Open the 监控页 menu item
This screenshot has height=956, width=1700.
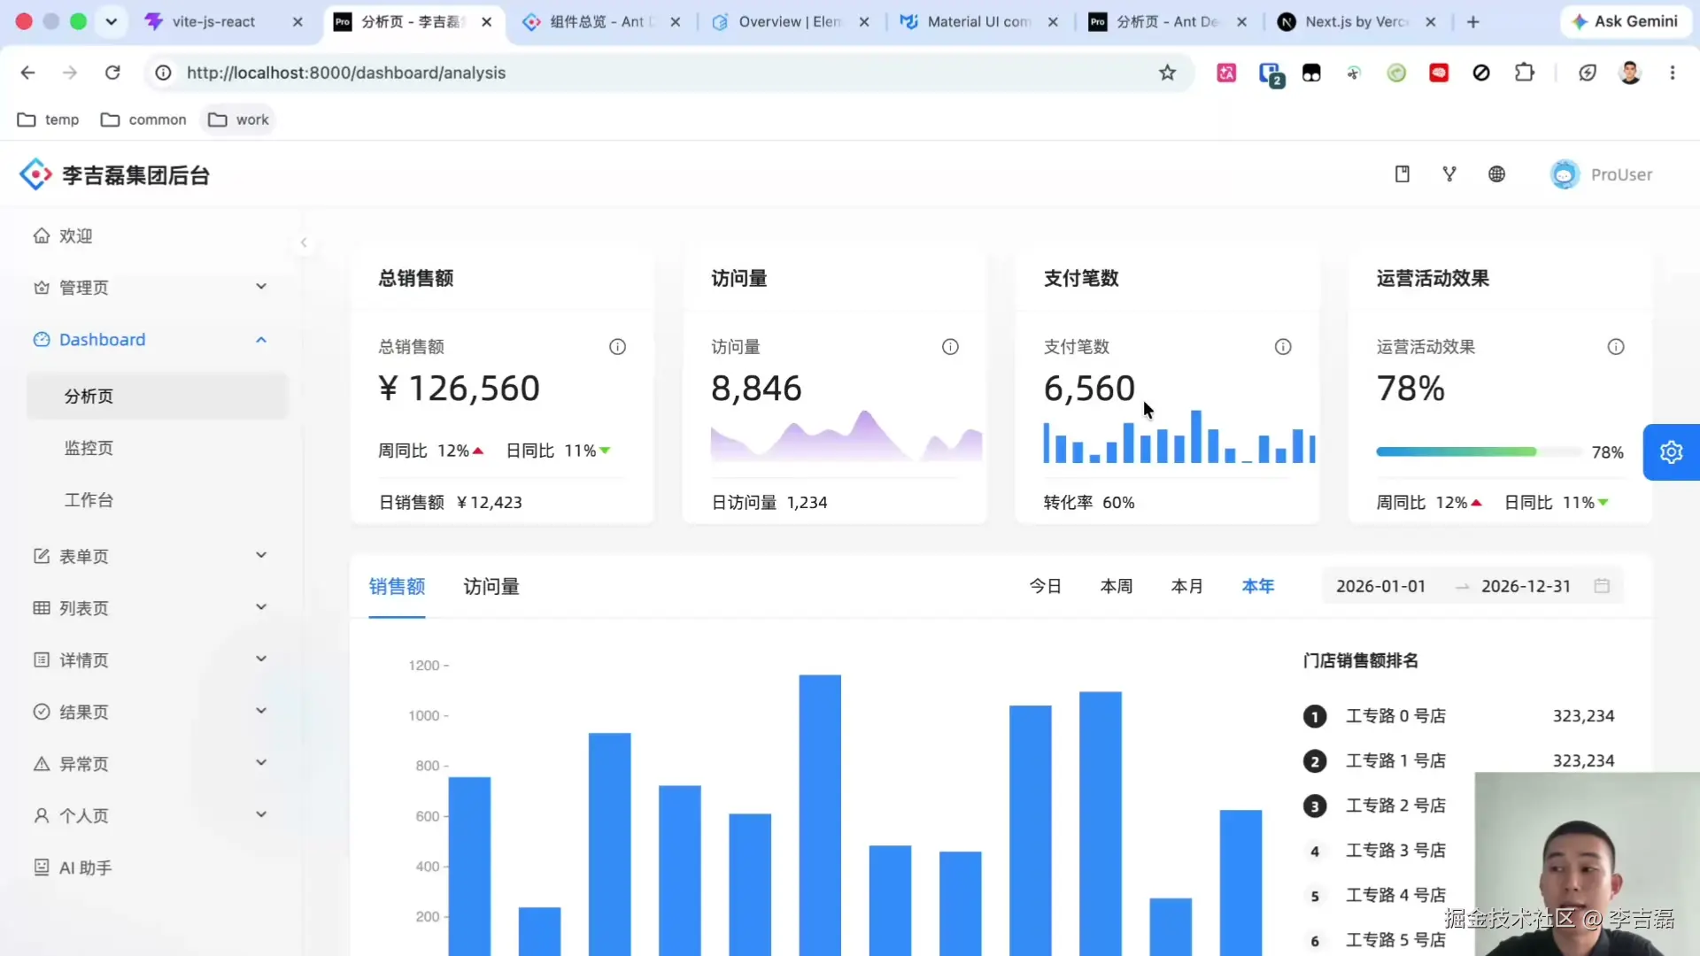(158, 448)
